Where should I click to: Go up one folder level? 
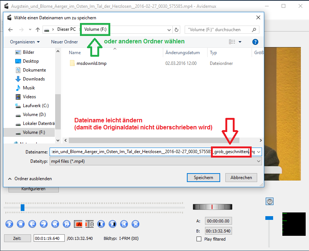click(37, 30)
